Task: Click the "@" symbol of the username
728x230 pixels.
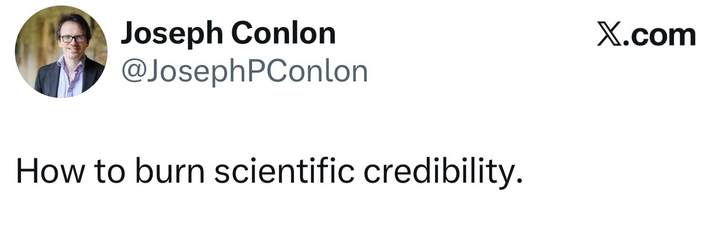Action: pyautogui.click(x=132, y=72)
